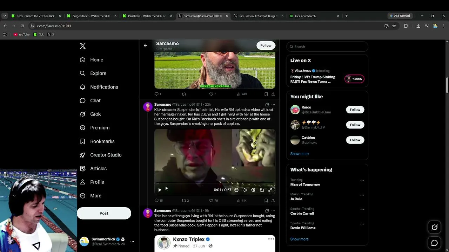The height and width of the screenshot is (252, 449).
Task: Open Notifications in the sidebar
Action: (99, 87)
